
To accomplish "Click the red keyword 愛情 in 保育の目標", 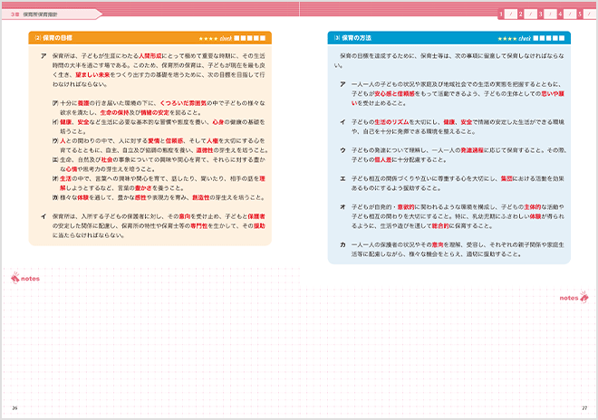I will (x=153, y=141).
